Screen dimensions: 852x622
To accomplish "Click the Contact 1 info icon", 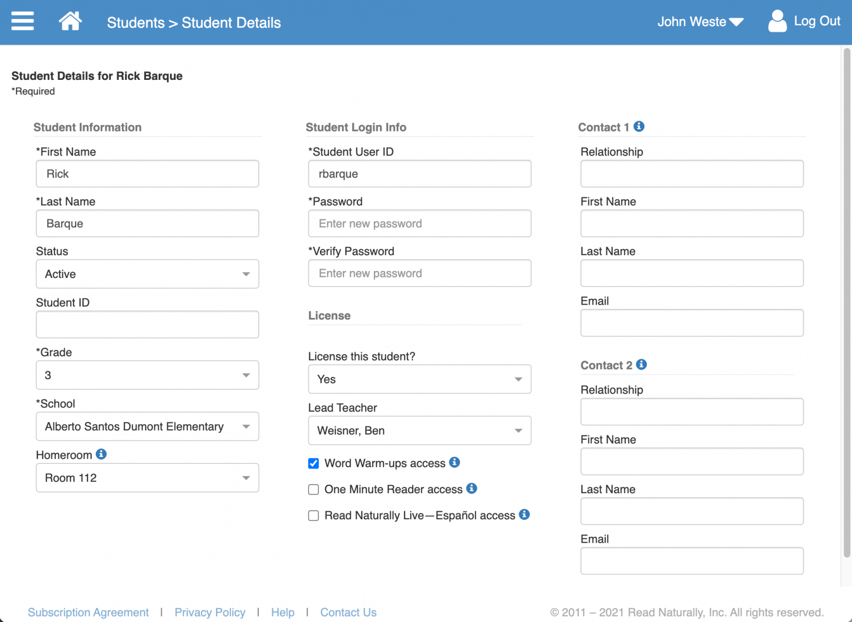I will pyautogui.click(x=639, y=127).
